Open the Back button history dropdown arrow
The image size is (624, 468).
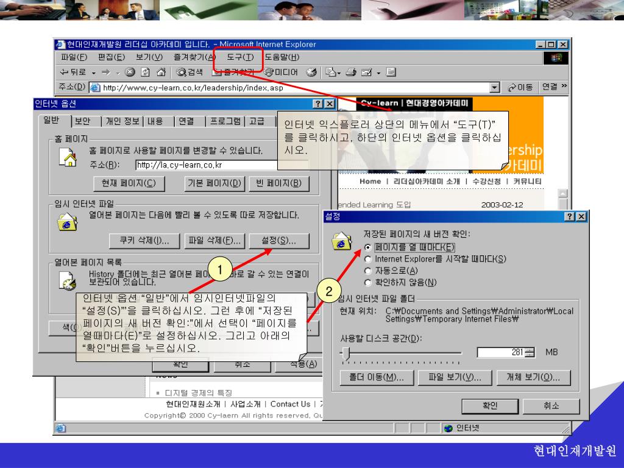(93, 73)
